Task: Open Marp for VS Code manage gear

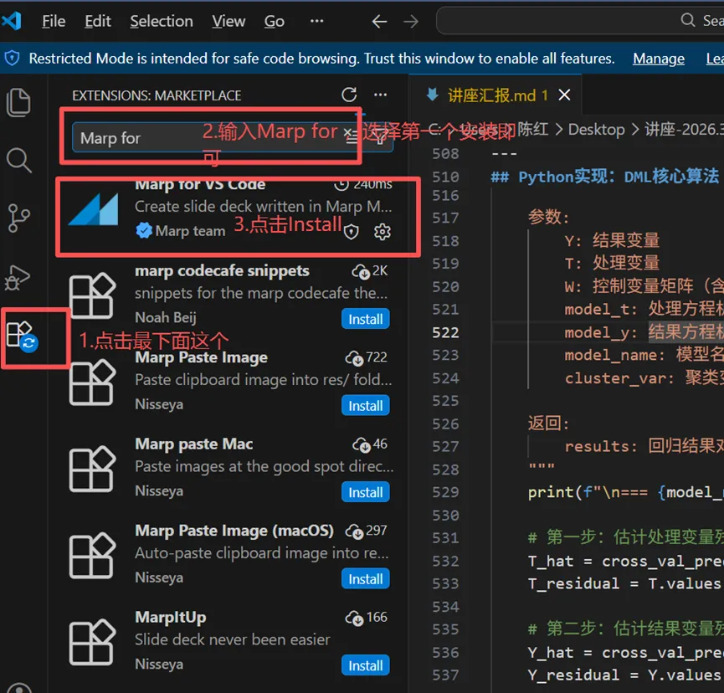Action: pos(383,231)
